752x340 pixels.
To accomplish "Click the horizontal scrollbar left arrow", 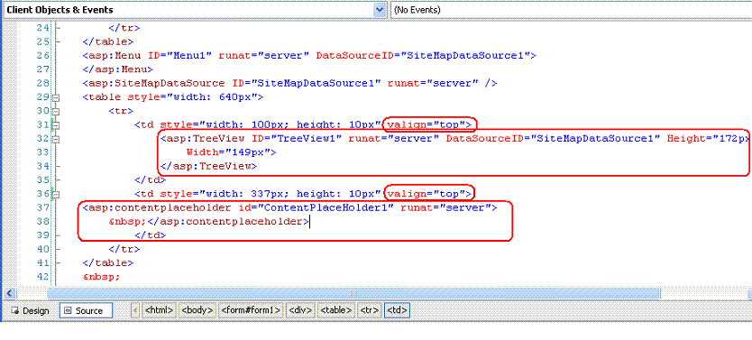I will click(x=10, y=293).
